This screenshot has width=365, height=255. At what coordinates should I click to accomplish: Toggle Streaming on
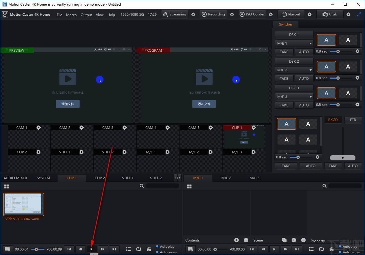click(175, 14)
